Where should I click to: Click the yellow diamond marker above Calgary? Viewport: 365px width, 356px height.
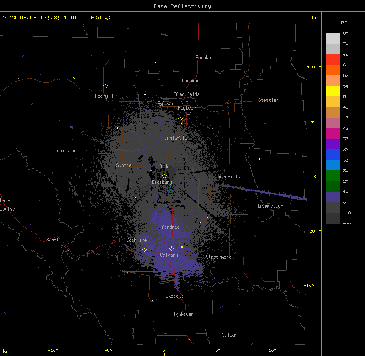(171, 249)
